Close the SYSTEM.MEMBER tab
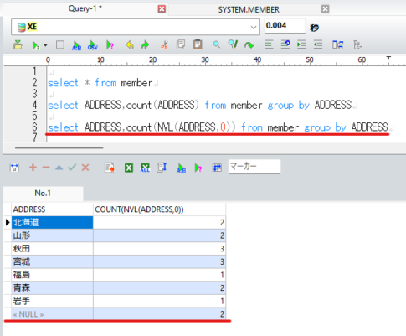The width and height of the screenshot is (406, 336). pos(325,9)
